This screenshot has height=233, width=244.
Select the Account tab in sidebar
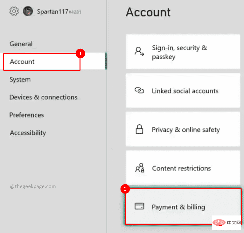point(22,62)
